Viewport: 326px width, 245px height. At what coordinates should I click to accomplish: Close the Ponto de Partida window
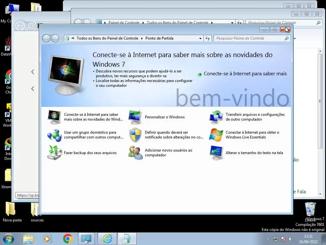coord(285,30)
